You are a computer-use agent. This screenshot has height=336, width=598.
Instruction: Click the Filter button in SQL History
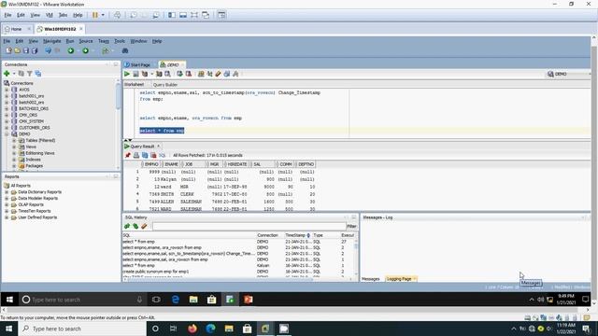tap(351, 226)
